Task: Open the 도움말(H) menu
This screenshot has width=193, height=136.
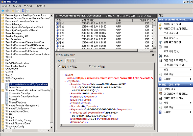Action: (x=40, y=6)
